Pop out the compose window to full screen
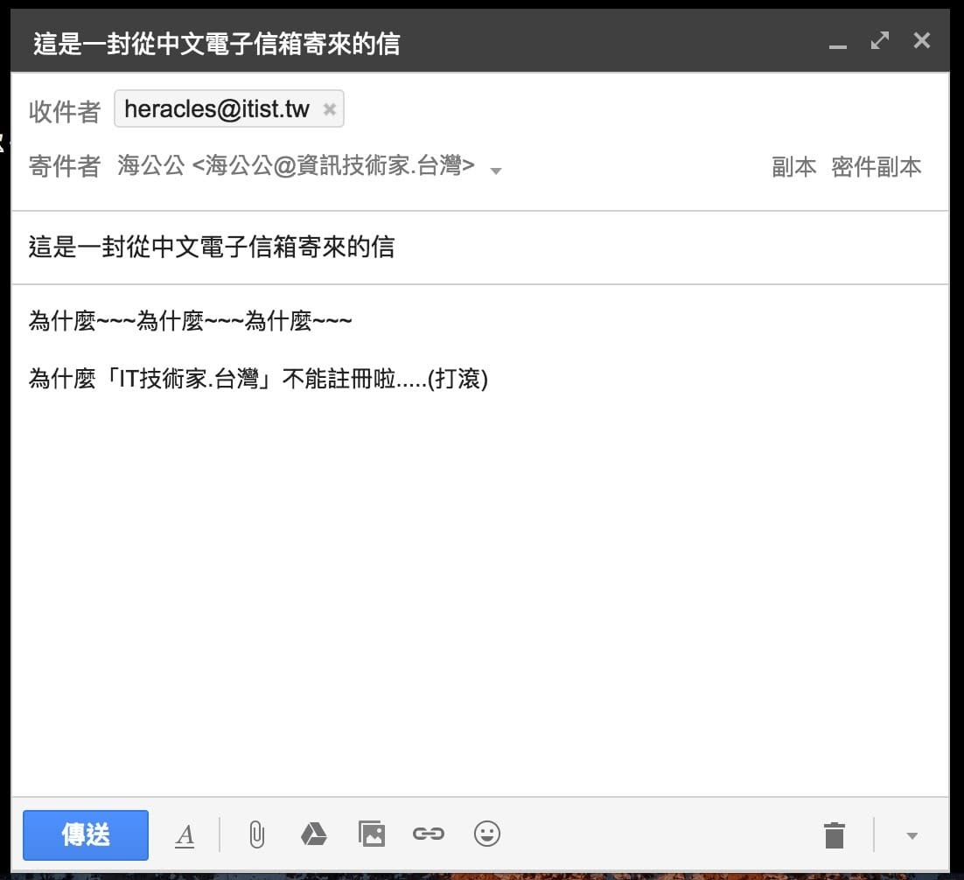The image size is (964, 880). 878,39
